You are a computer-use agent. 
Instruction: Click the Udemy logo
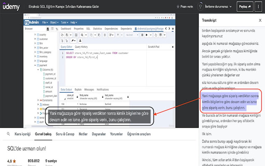click(11, 7)
